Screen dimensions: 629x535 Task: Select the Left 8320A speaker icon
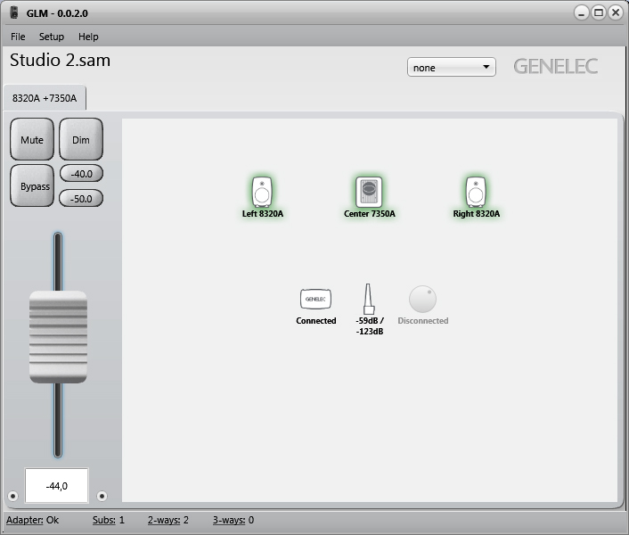[x=262, y=192]
